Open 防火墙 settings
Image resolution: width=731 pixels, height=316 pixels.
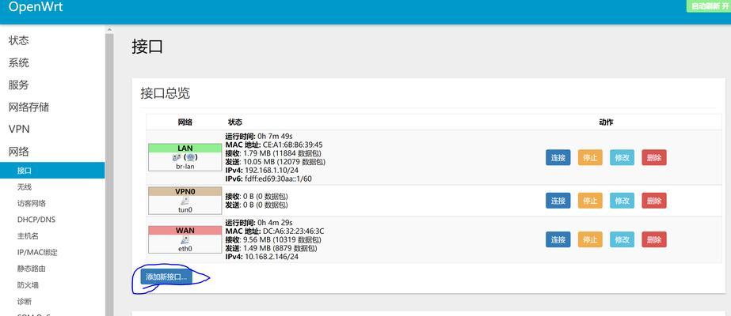click(28, 285)
